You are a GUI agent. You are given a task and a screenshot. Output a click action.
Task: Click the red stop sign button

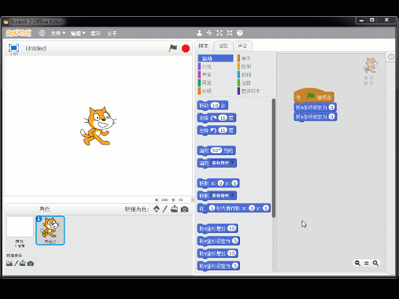(186, 49)
